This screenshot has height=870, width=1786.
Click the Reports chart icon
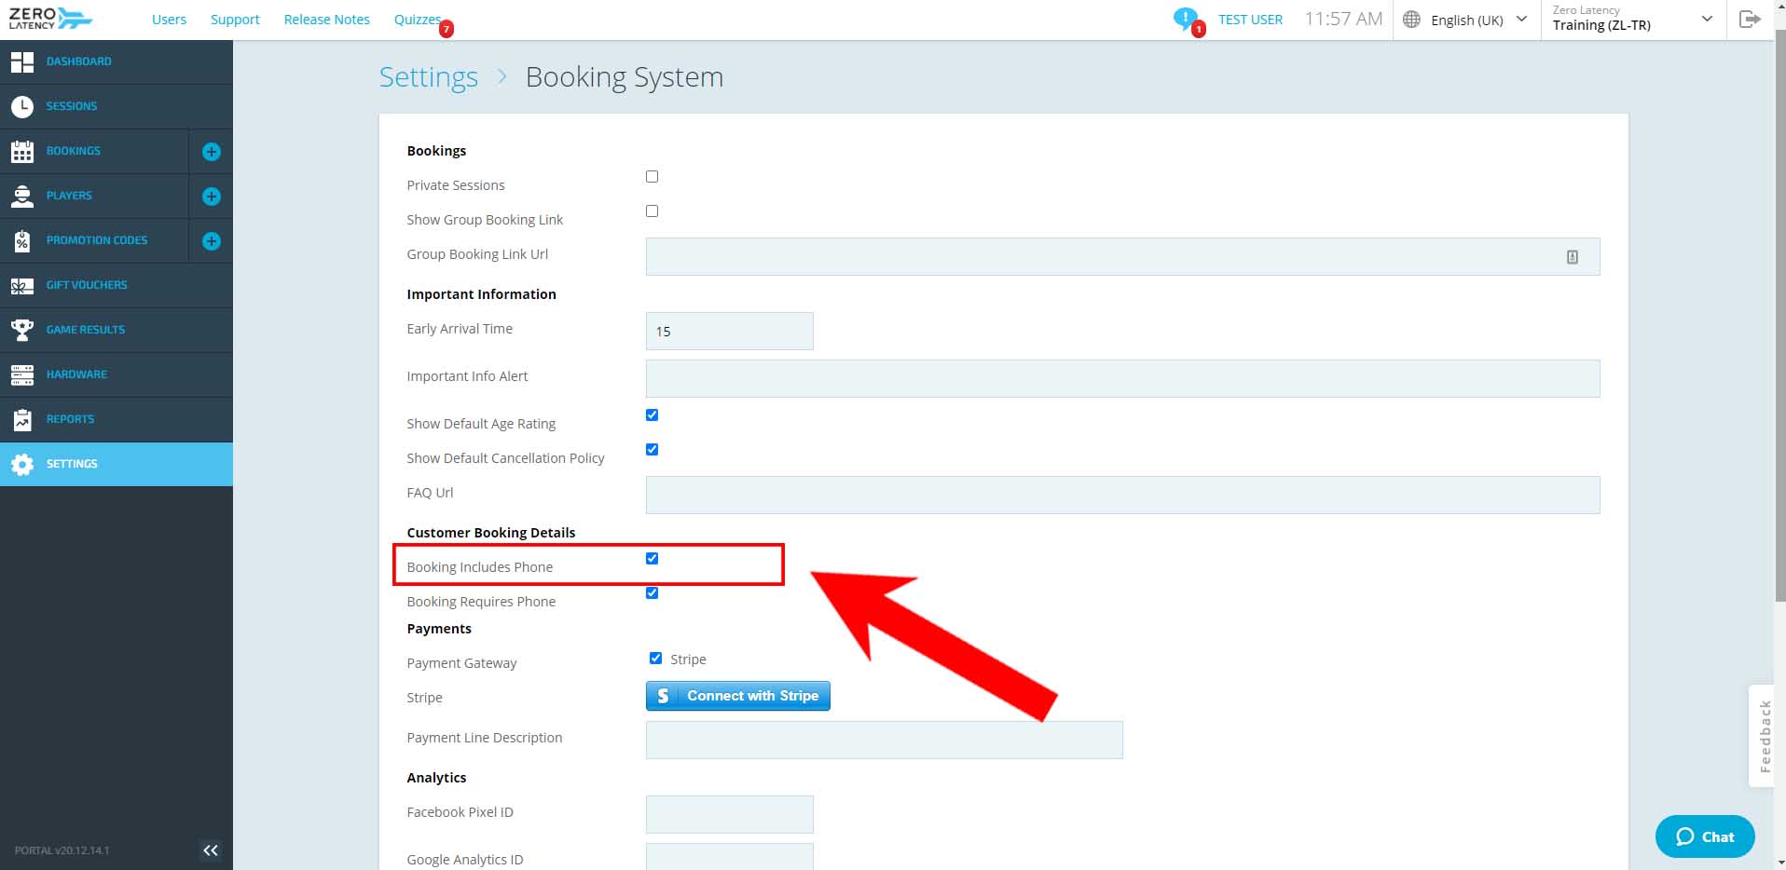(x=22, y=419)
